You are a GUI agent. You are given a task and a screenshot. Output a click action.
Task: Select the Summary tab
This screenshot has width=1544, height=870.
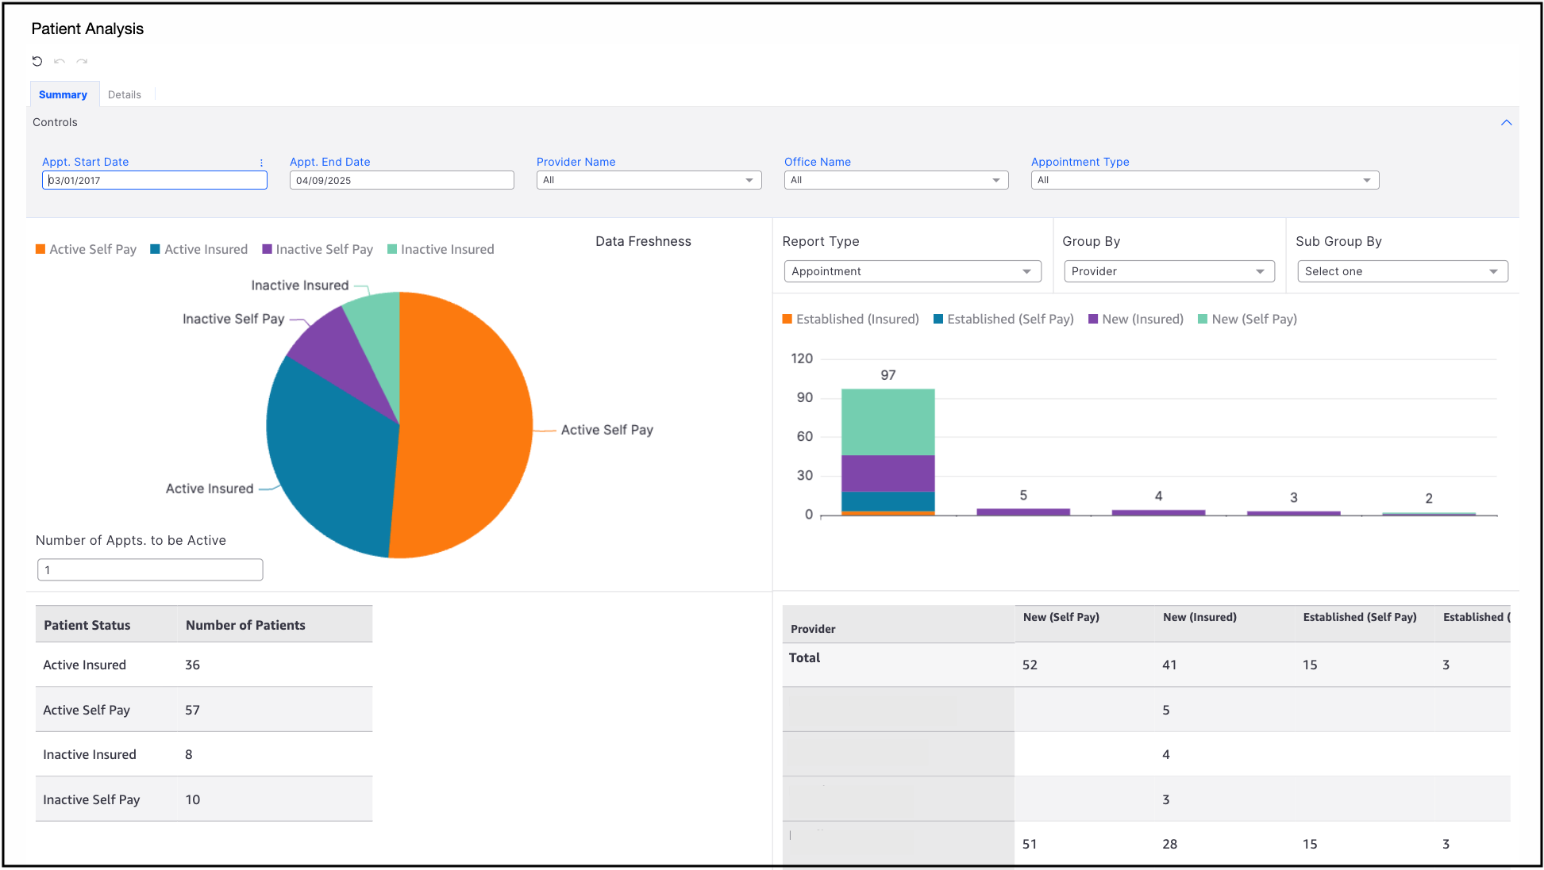pyautogui.click(x=63, y=94)
